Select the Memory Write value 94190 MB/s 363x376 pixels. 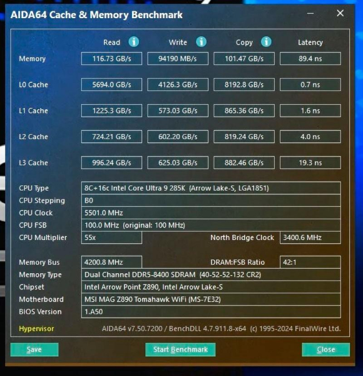[178, 58]
